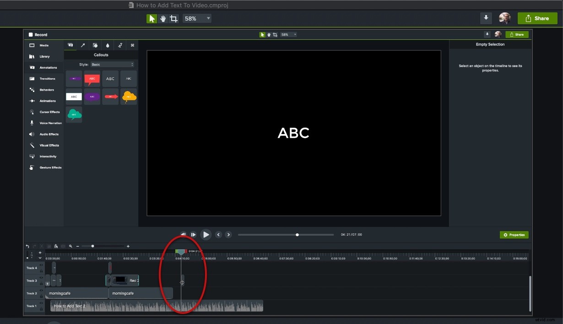563x324 pixels.
Task: Collapse the timeline track header chevron
Action: pos(40,258)
